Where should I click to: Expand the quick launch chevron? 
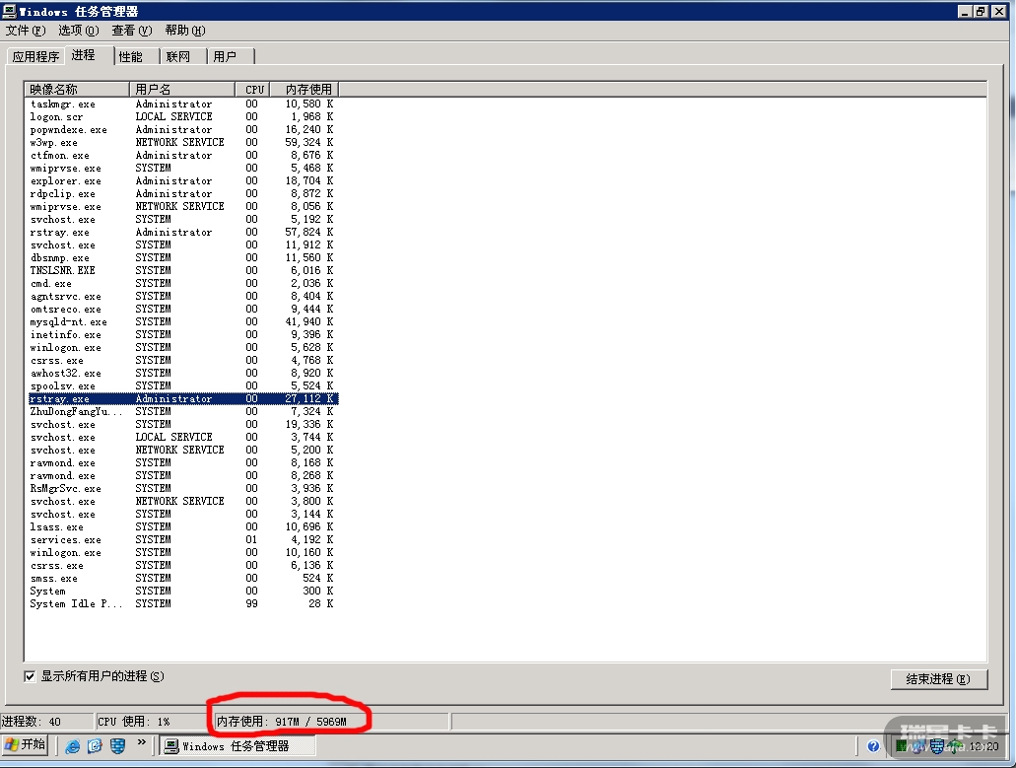(x=141, y=742)
